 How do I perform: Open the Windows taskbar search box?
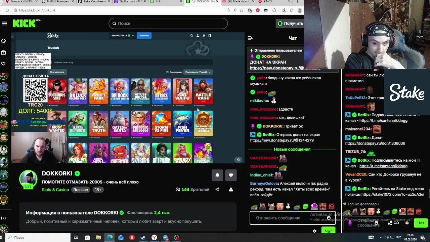click(x=39, y=238)
